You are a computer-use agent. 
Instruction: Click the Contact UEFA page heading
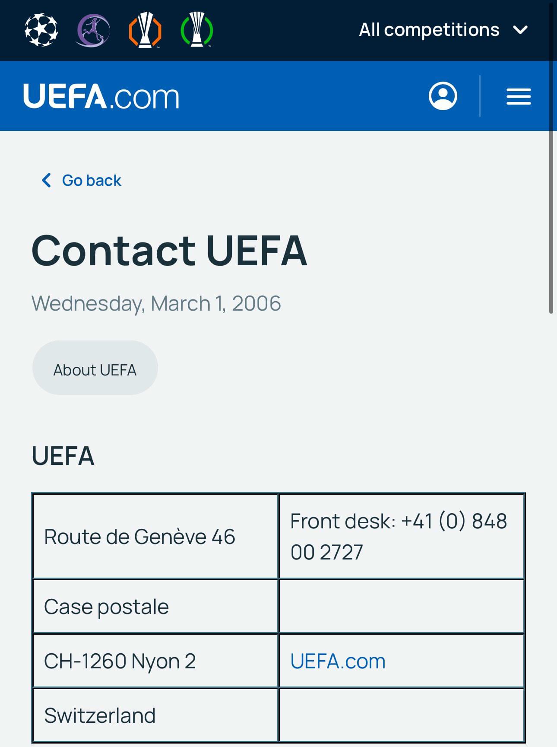pyautogui.click(x=169, y=251)
